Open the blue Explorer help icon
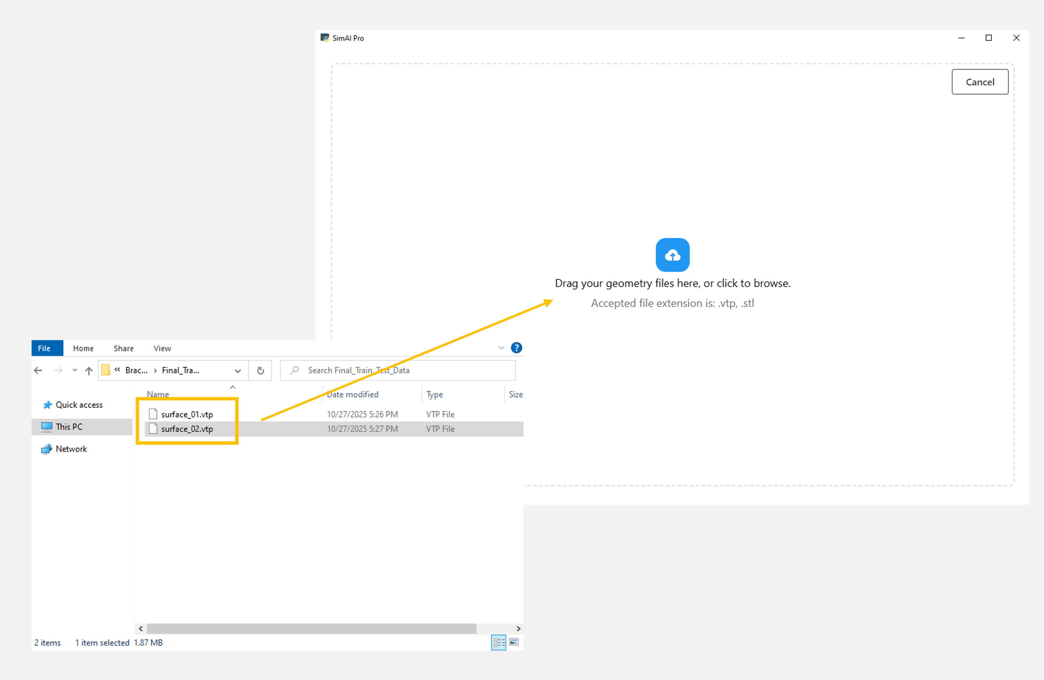The width and height of the screenshot is (1044, 680). pyautogui.click(x=516, y=348)
